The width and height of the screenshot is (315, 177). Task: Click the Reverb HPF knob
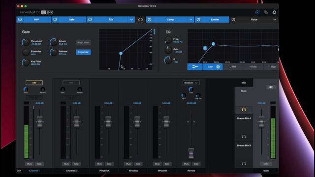tap(184, 95)
